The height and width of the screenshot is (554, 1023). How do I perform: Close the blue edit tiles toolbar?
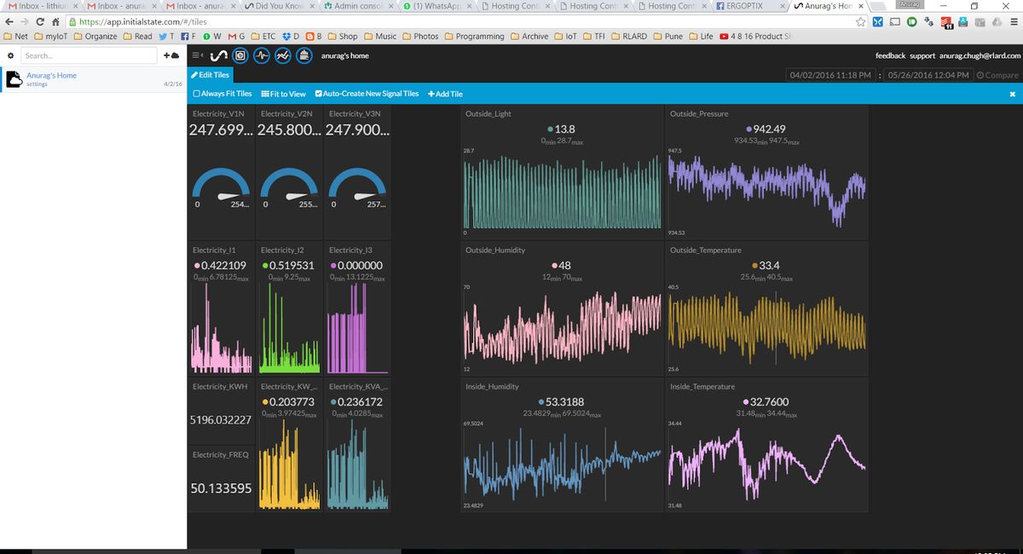tap(1012, 94)
